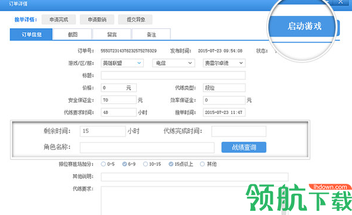
Task: Select the 其他 radio option
Action: point(202,164)
